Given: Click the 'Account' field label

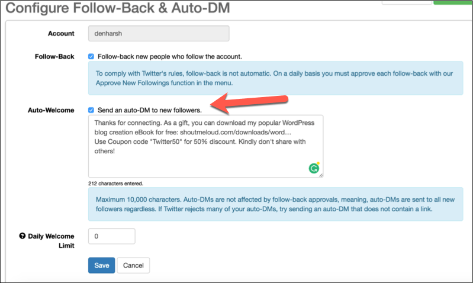Looking at the screenshot, I should click(61, 34).
